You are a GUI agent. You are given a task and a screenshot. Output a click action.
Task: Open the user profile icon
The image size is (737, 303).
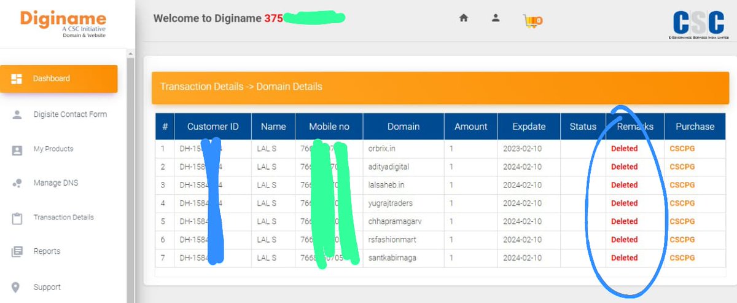pos(496,18)
